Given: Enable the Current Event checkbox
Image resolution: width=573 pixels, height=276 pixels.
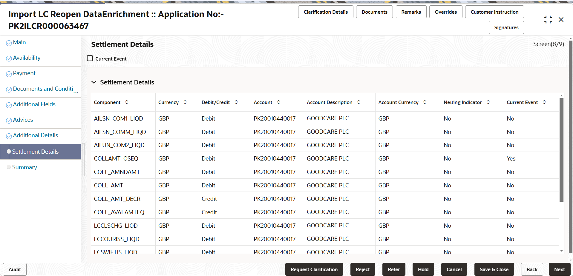Looking at the screenshot, I should (x=90, y=58).
